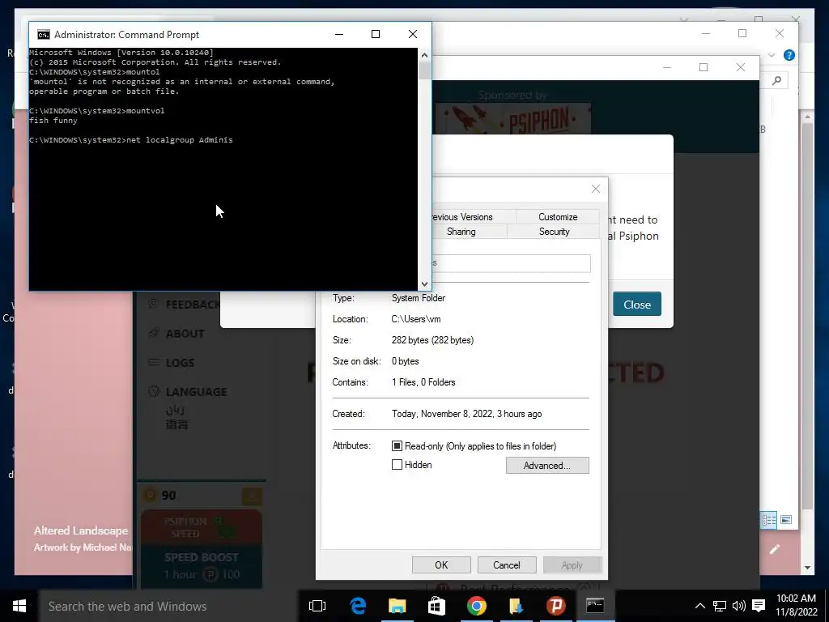The width and height of the screenshot is (829, 622).
Task: Click the Start button on the taskbar
Action: pyautogui.click(x=19, y=606)
